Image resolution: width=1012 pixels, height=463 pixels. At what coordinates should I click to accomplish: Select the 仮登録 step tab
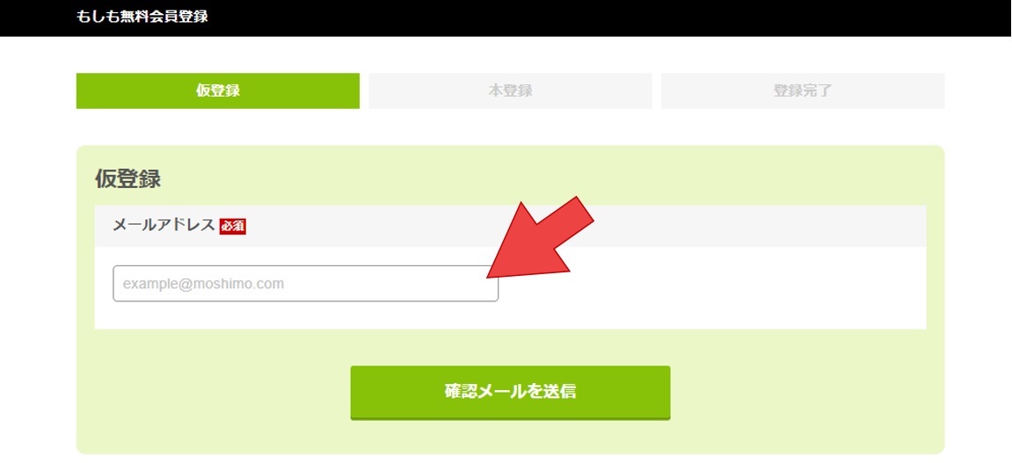click(217, 90)
